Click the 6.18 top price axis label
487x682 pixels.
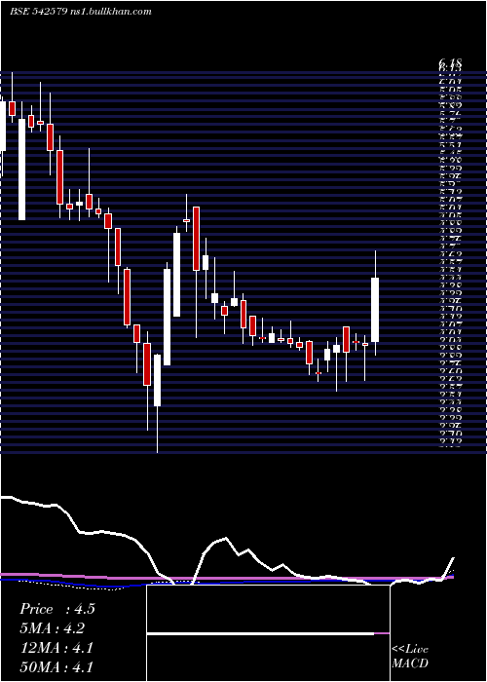450,64
